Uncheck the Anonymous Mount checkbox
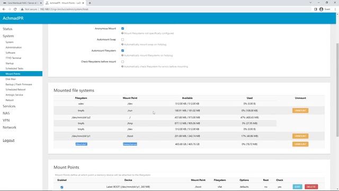Image resolution: width=339 pixels, height=191 pixels. 122,29
